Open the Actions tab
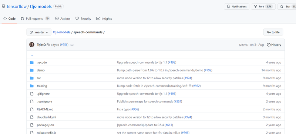 pyautogui.click(x=63, y=19)
